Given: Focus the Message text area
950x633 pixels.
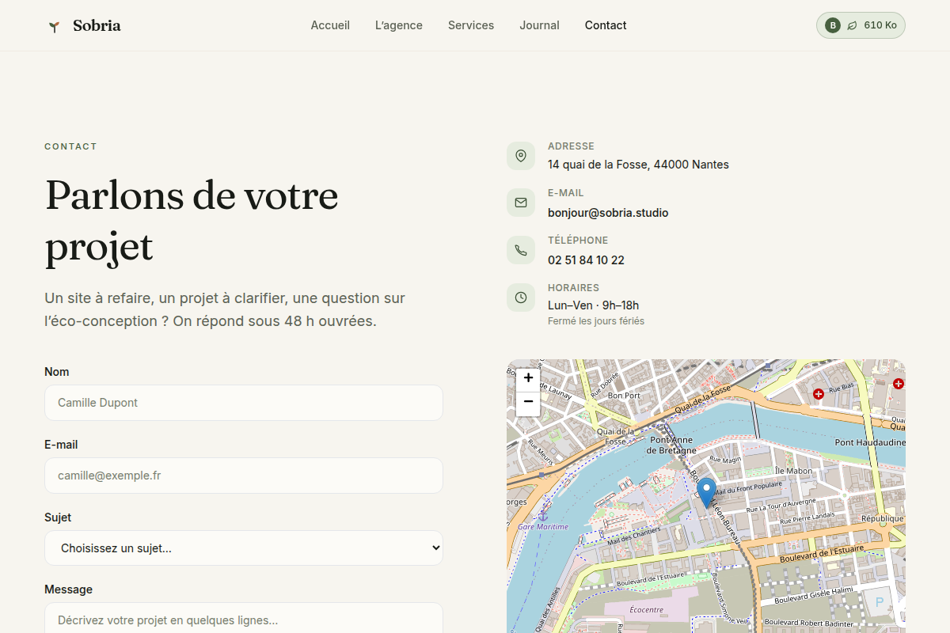Looking at the screenshot, I should coord(244,618).
